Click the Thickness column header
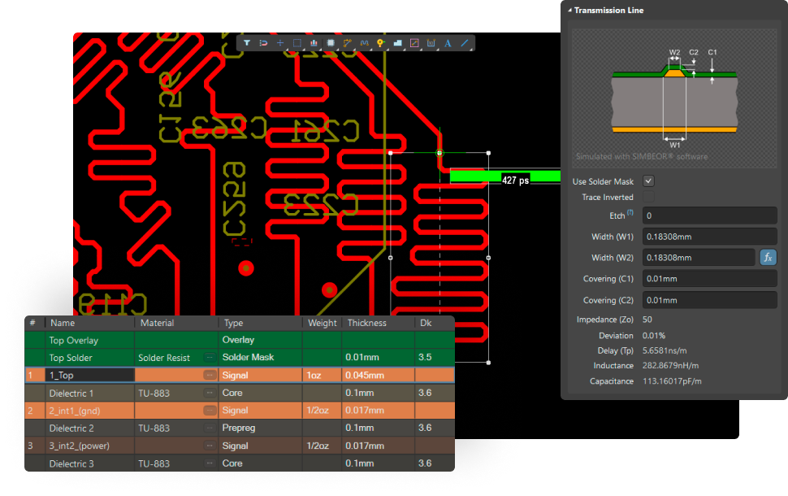The width and height of the screenshot is (788, 496). pyautogui.click(x=367, y=323)
